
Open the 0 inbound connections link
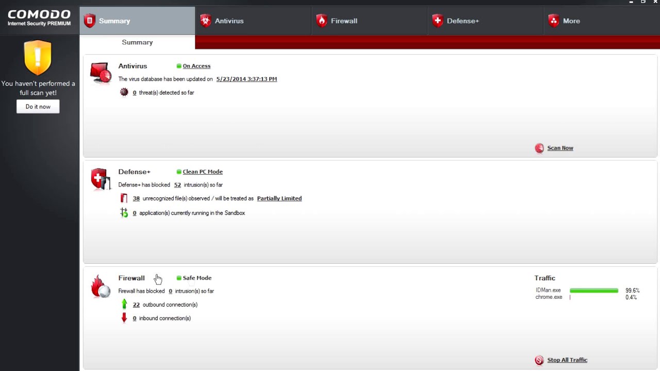point(135,318)
